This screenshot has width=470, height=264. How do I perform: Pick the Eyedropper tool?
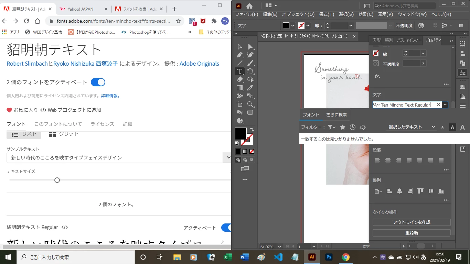pos(250,88)
